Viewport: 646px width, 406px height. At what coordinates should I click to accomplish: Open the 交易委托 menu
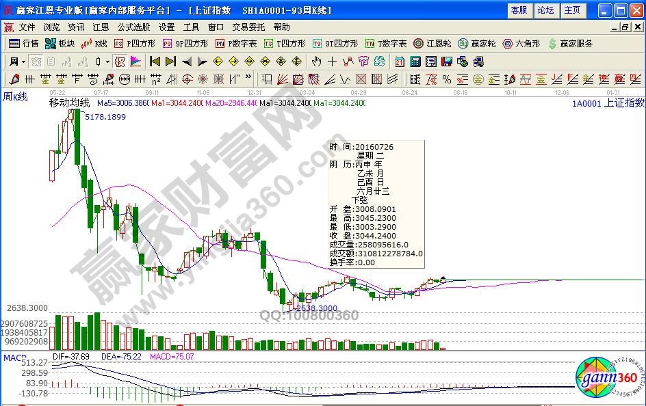tap(248, 27)
